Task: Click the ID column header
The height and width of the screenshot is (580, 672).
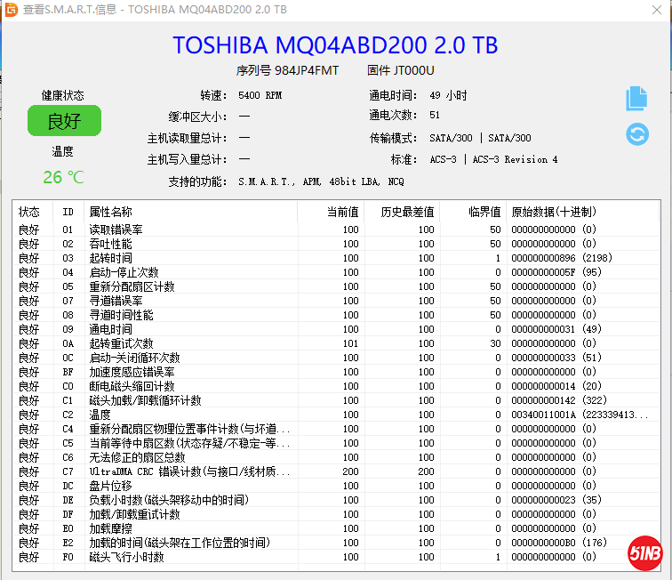Action: (68, 212)
